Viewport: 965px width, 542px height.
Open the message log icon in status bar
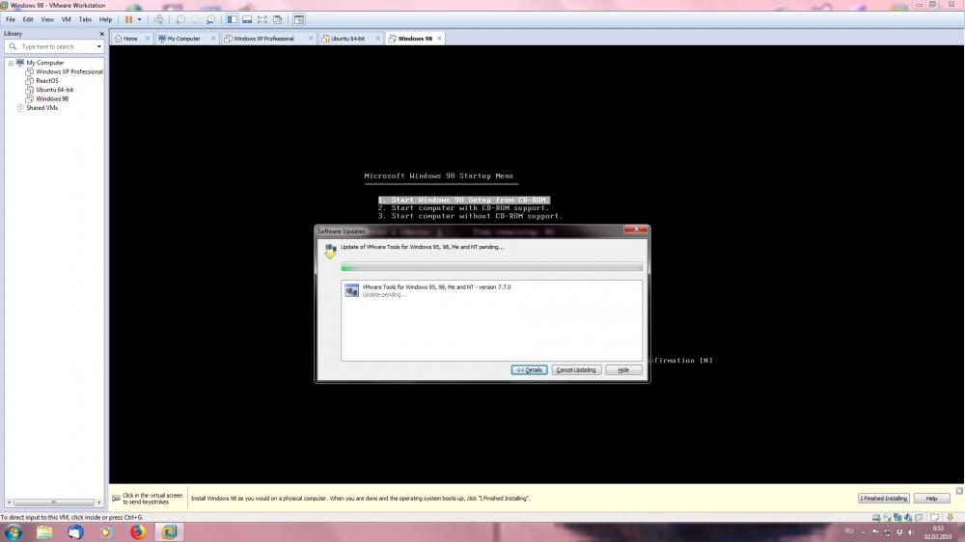pyautogui.click(x=934, y=517)
